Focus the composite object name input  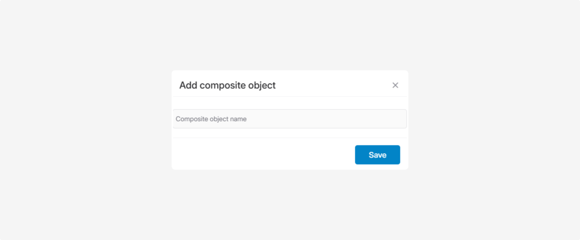click(x=290, y=119)
